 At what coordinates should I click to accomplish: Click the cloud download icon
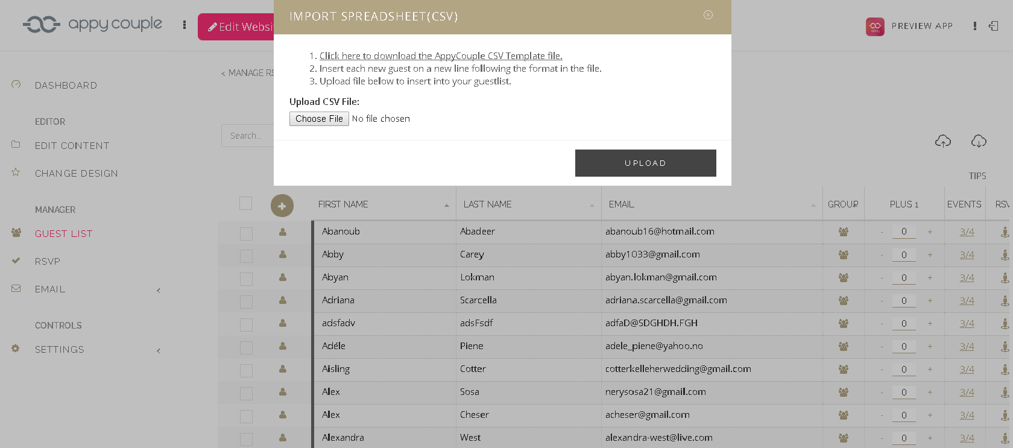[x=978, y=141]
